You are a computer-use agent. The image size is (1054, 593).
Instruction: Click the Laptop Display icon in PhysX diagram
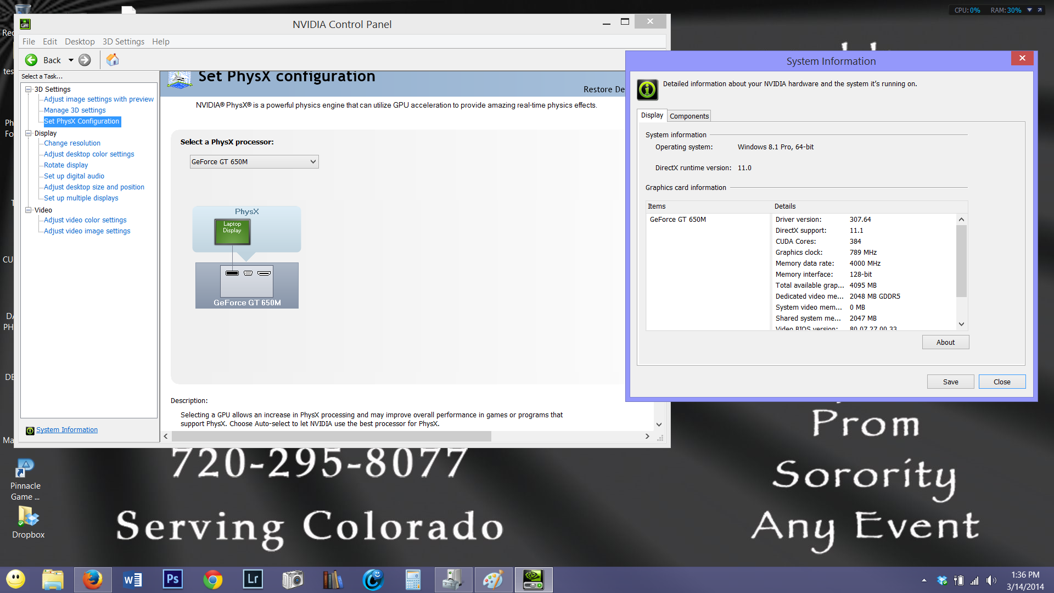coord(232,232)
